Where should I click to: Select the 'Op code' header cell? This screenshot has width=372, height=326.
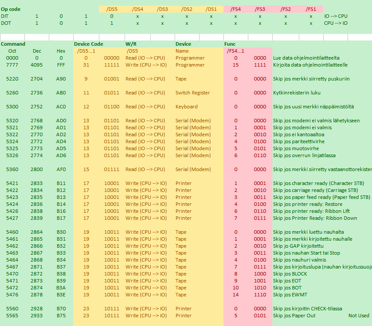pyautogui.click(x=11, y=9)
